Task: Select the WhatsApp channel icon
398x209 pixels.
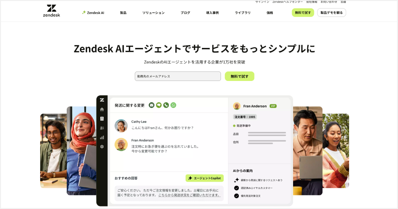Action: [173, 105]
